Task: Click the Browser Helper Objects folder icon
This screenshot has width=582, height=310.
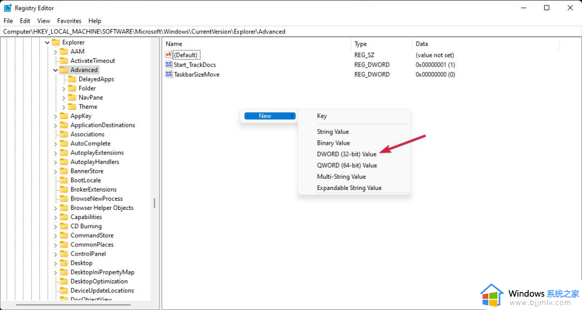Action: 64,208
